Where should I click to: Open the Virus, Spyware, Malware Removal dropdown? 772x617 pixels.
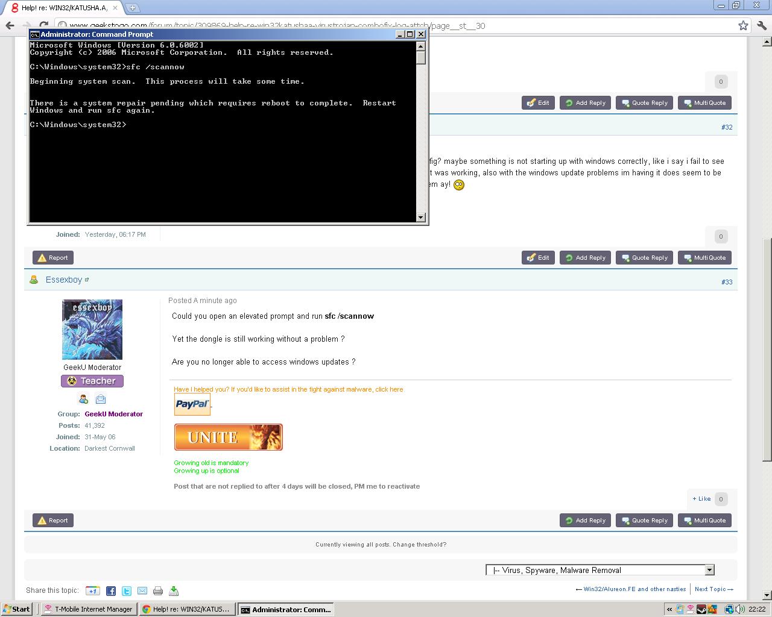600,570
